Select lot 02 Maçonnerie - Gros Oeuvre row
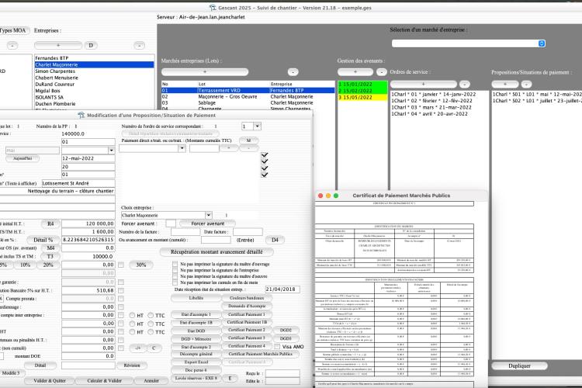582x388 pixels. (248, 96)
